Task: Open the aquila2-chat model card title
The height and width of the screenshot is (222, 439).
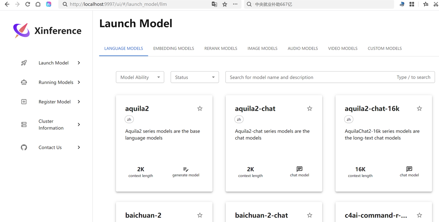Action: [x=255, y=109]
